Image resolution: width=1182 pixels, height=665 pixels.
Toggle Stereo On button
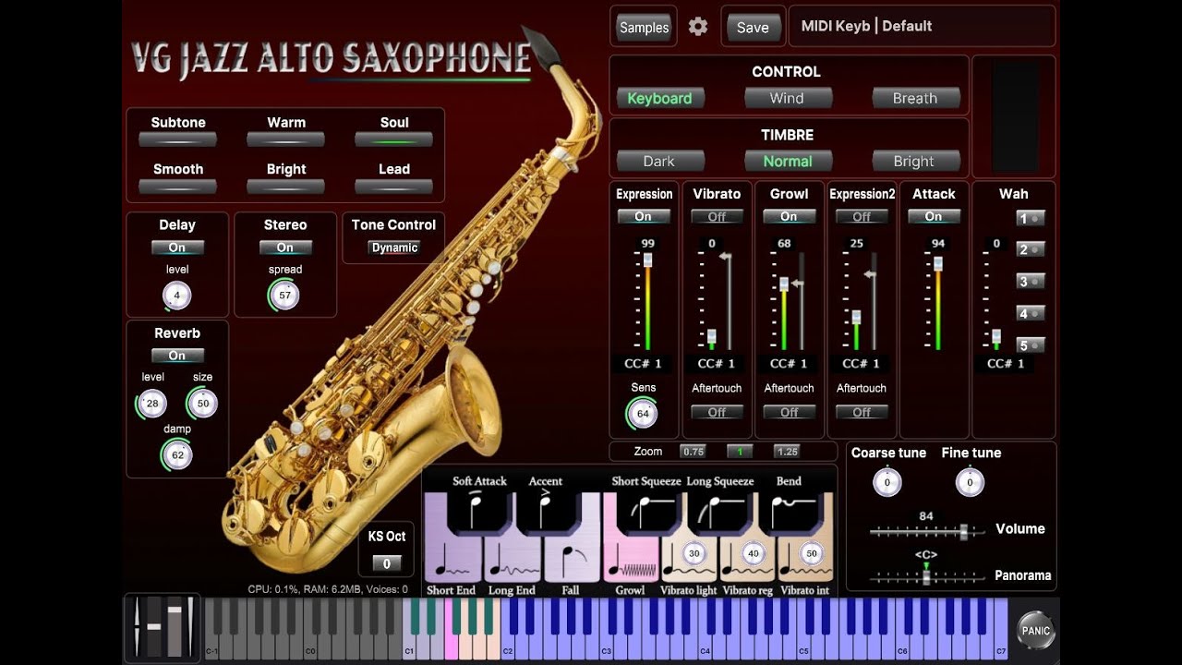pos(285,248)
